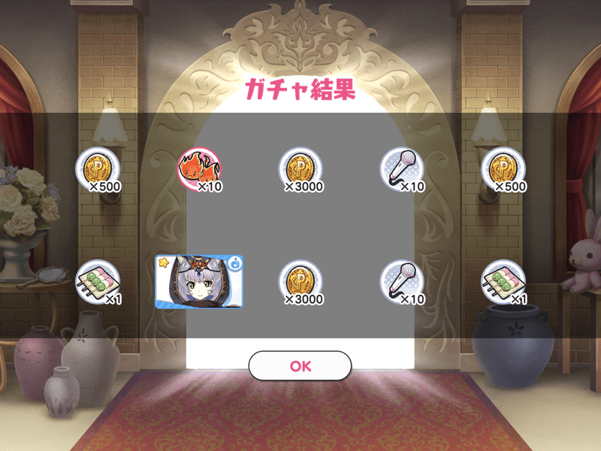The height and width of the screenshot is (451, 601).
Task: Tap the ×3000 coin in the upper row
Action: click(x=301, y=170)
